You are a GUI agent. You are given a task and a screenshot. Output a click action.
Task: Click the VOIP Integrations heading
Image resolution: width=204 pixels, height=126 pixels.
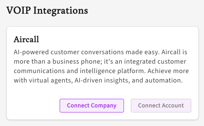pos(47,11)
